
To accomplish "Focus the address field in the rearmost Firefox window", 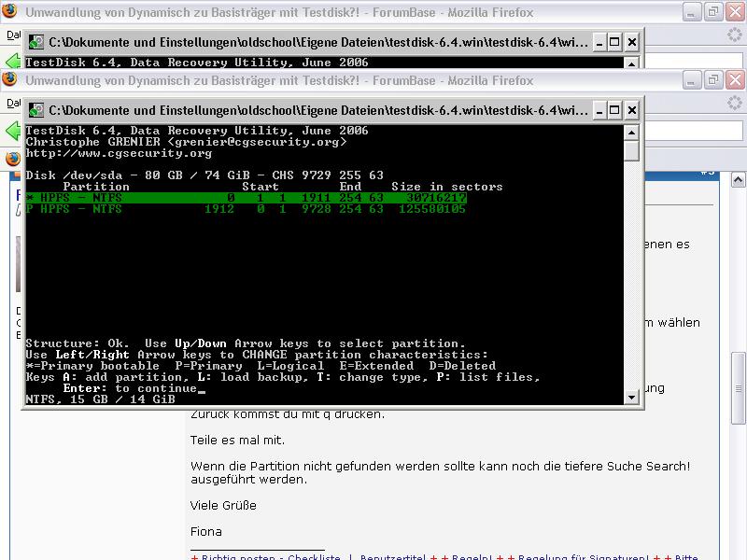I will pos(693,61).
